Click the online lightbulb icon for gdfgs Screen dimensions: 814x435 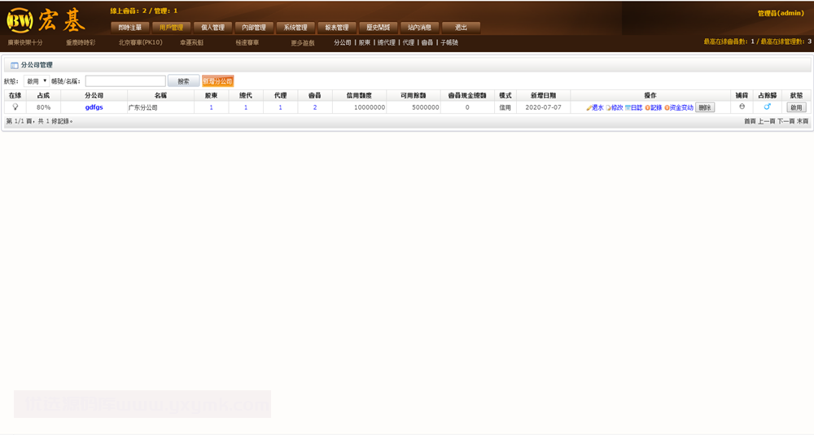pyautogui.click(x=15, y=107)
